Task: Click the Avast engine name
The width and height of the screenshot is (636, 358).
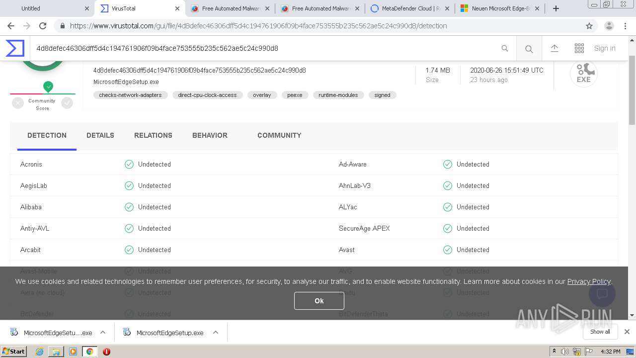Action: click(347, 250)
